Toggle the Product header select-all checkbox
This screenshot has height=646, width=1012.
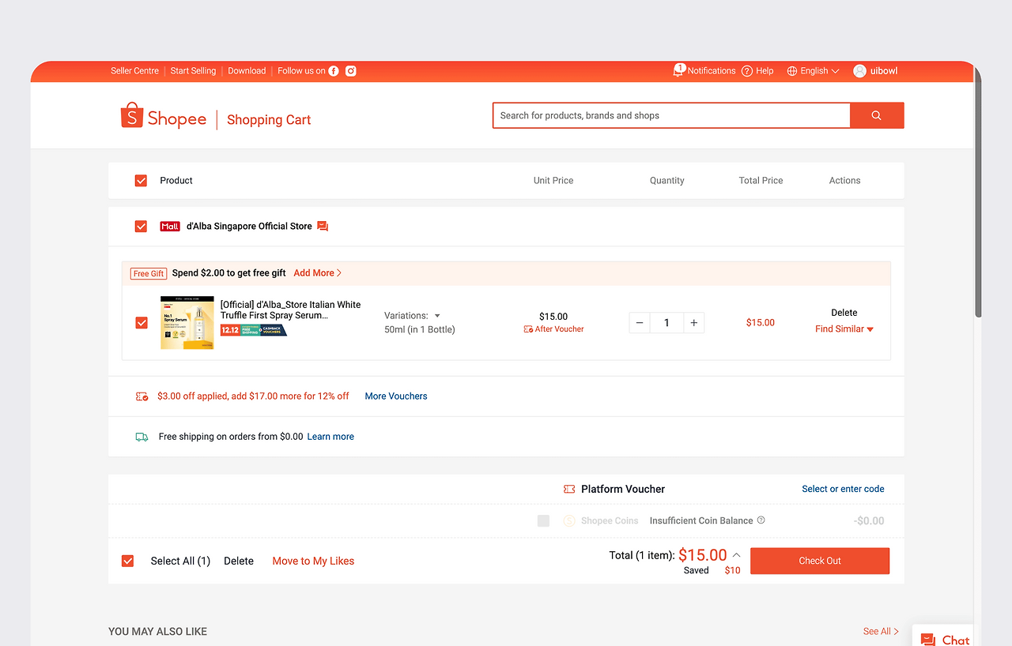coord(141,181)
